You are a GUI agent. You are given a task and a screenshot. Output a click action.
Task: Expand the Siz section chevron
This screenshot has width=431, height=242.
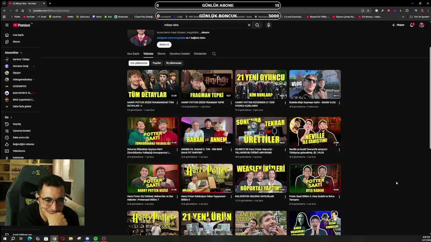[x=11, y=117]
